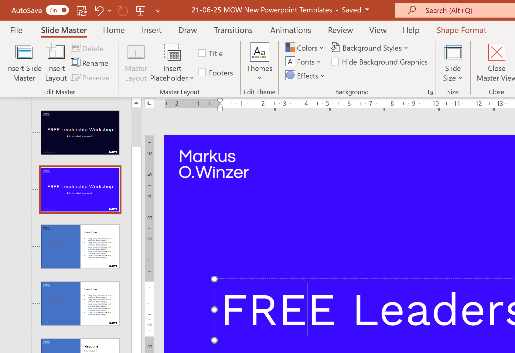Screen dimensions: 515x353
Task: Select the dark FREE Leadership Workshop layout thumbnail
Action: [80, 133]
